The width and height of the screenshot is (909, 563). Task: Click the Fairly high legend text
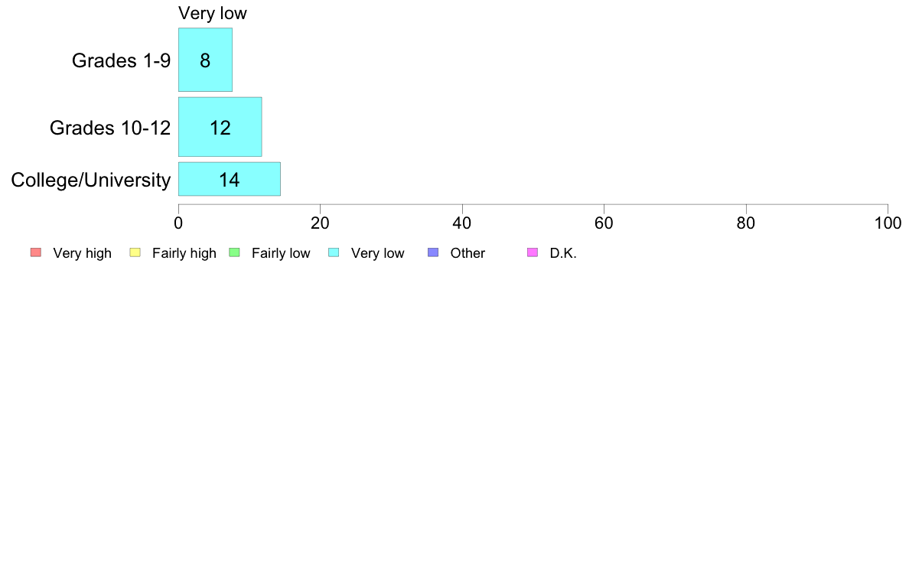tap(184, 253)
